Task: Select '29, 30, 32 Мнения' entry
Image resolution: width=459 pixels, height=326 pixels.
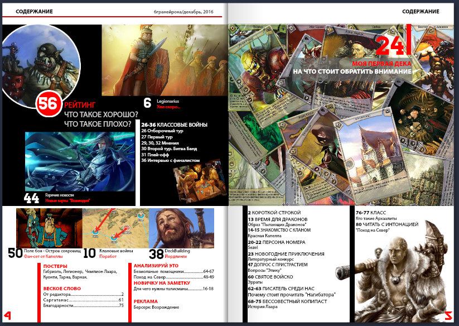Action: coord(160,143)
